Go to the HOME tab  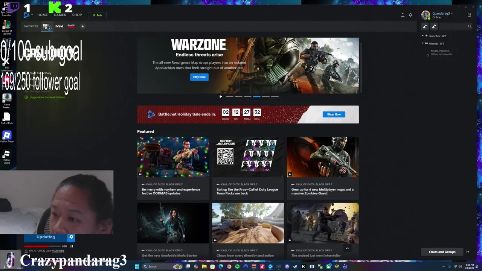[x=43, y=15]
